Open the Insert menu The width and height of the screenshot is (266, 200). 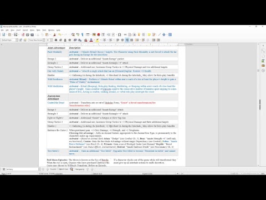click(x=18, y=30)
